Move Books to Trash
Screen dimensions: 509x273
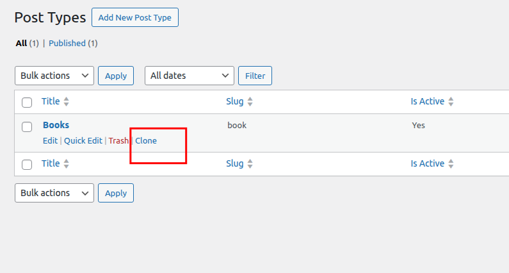(118, 141)
